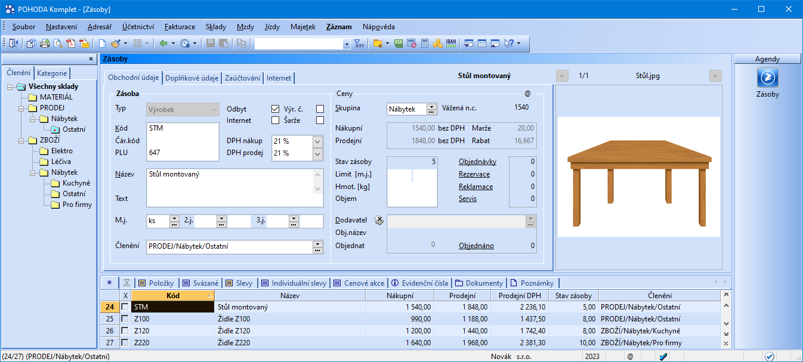Click the printer toolbar icon
Screen dimensions: 803x362
click(x=45, y=44)
